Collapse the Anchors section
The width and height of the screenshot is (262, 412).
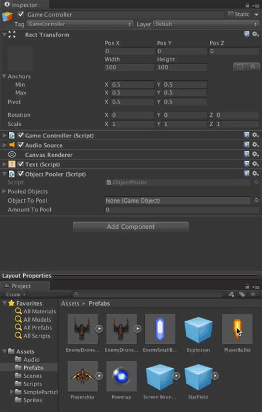pyautogui.click(x=4, y=76)
